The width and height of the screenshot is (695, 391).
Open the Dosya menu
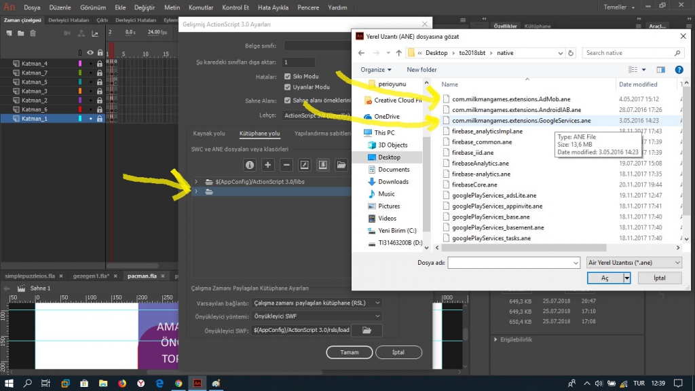pos(32,7)
